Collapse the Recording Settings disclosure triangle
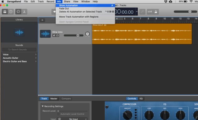The image size is (198, 120). coord(43,106)
